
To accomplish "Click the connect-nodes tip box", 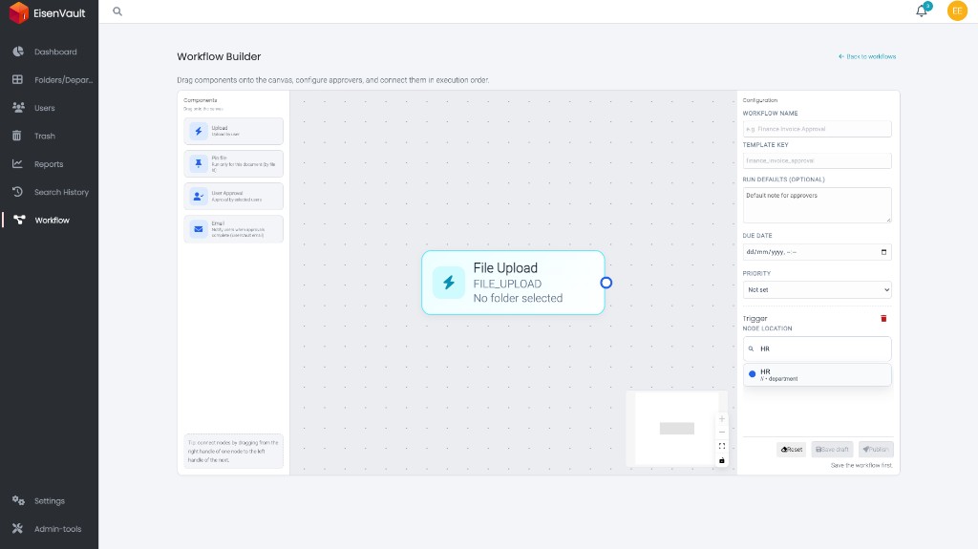I will [233, 451].
